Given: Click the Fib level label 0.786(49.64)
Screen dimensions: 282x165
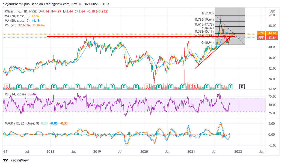Looking at the screenshot, I should 204,20.
